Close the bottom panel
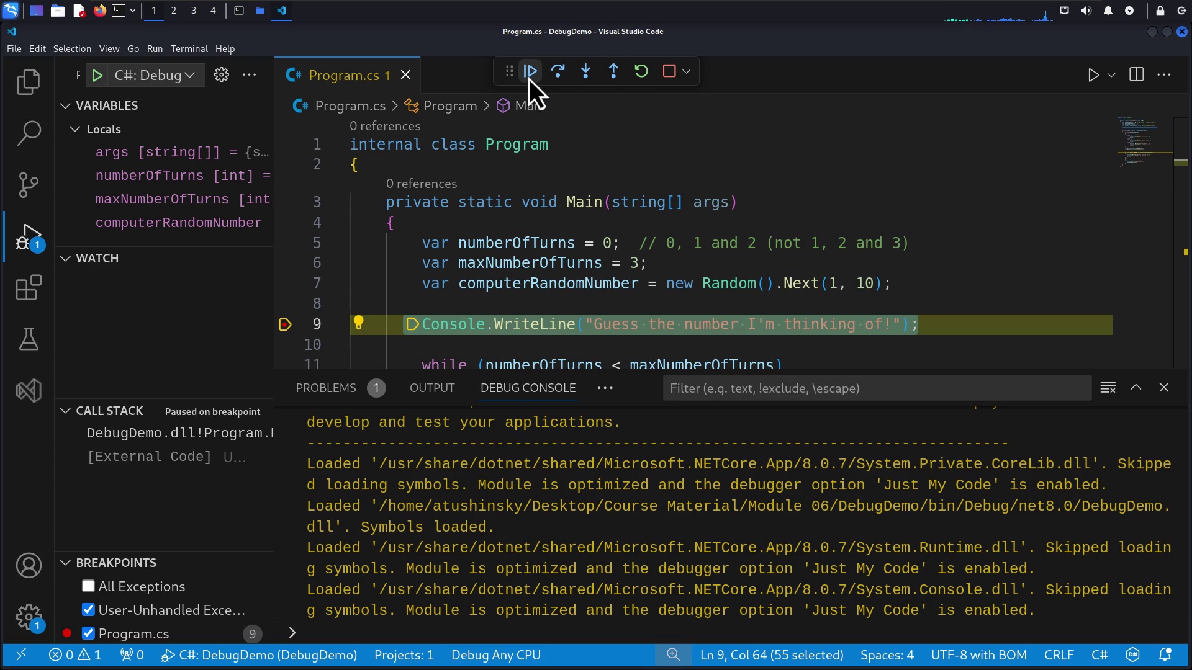 [1164, 388]
